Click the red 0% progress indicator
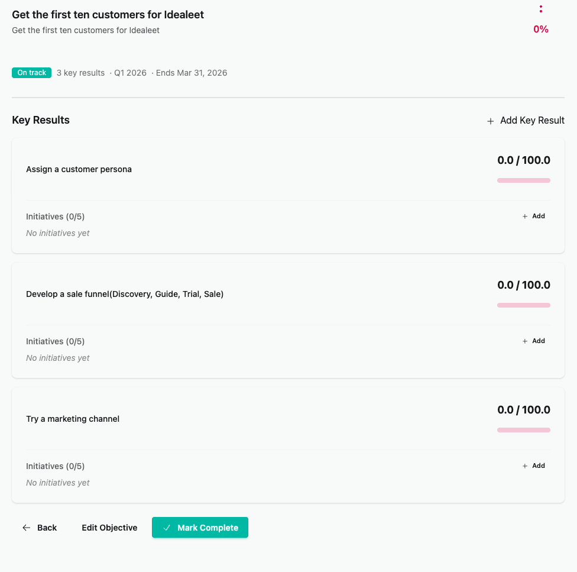Screen dimensions: 577x572 [x=540, y=28]
